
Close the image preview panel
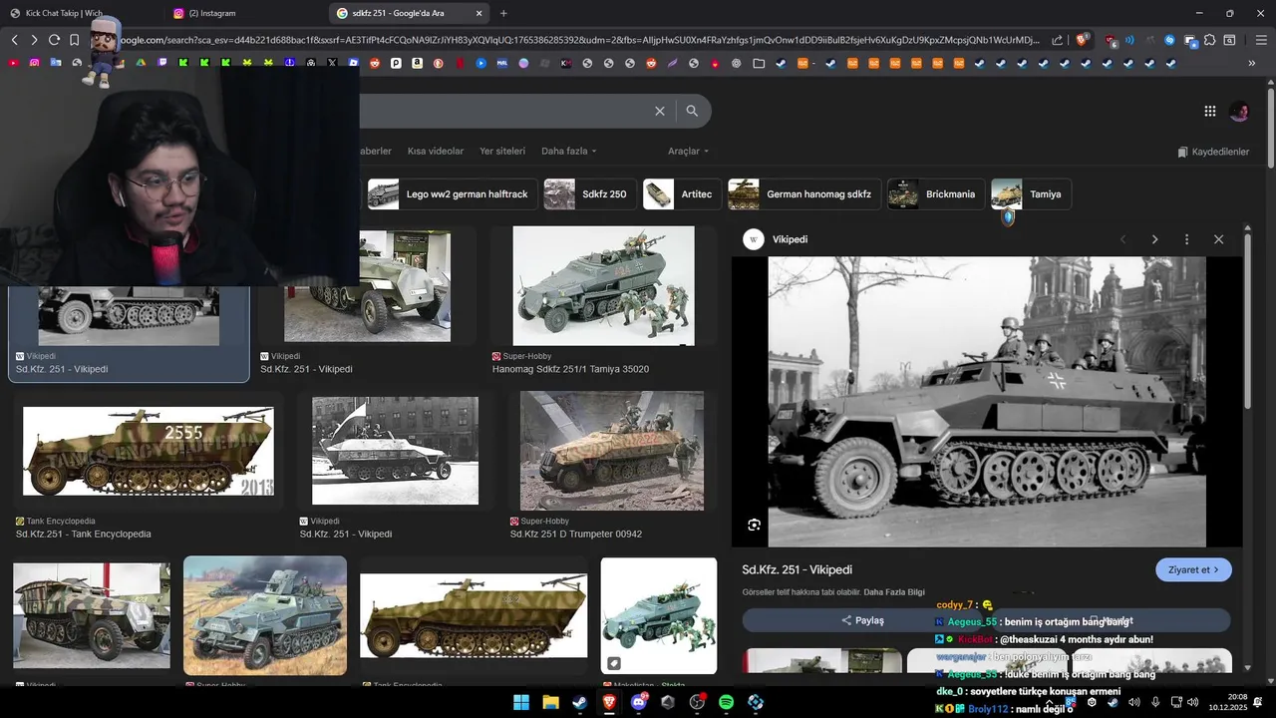(x=1218, y=239)
